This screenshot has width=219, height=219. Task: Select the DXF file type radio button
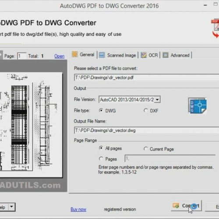145,110
